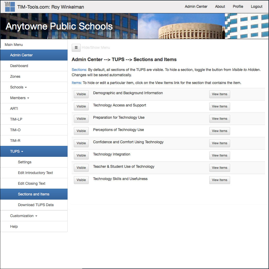View Items for Confidence and Comfort Using Technology

tap(219, 143)
